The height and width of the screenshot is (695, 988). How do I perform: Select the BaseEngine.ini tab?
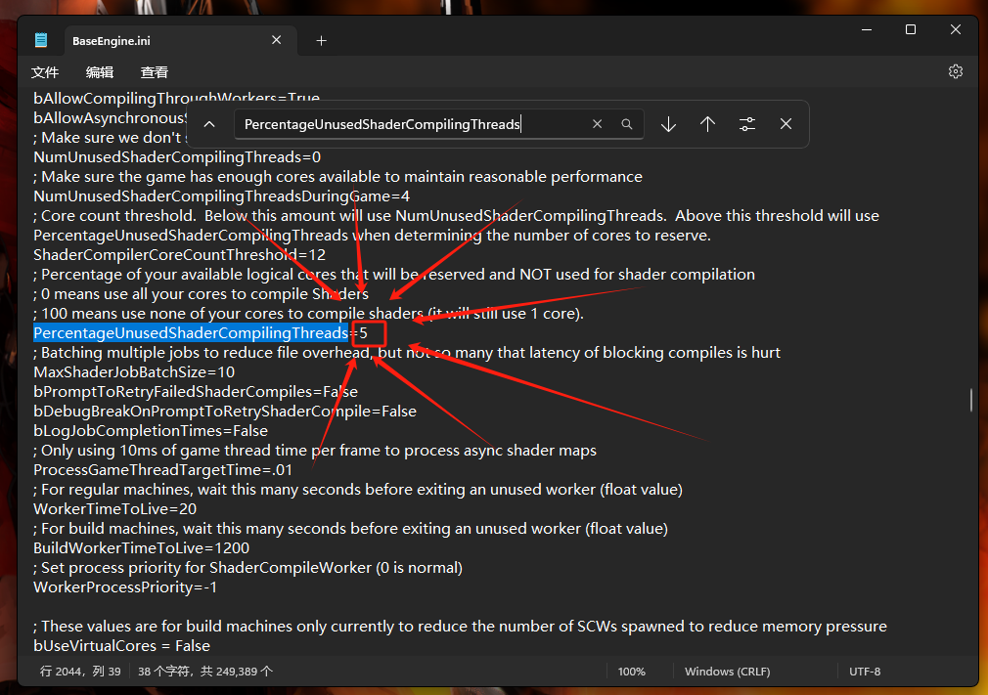click(147, 41)
